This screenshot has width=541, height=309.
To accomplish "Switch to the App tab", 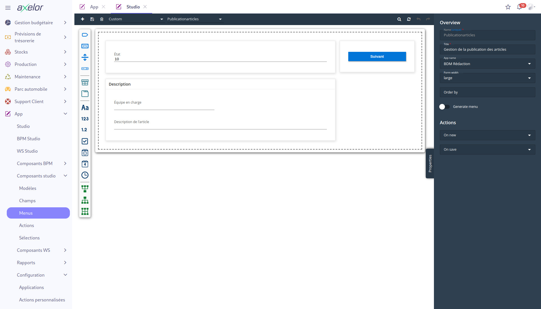I will (94, 7).
